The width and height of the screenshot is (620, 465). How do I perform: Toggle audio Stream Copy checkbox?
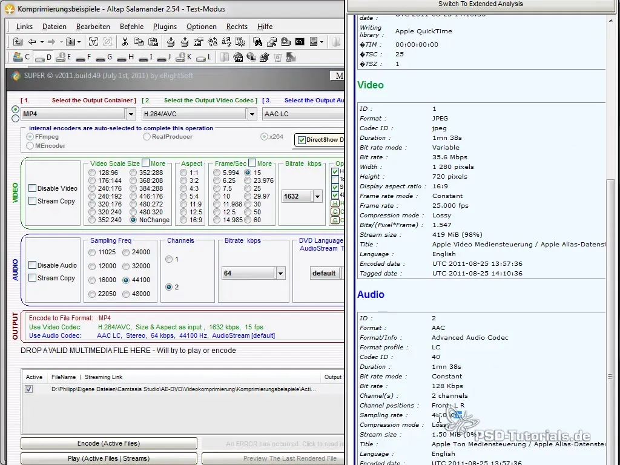pyautogui.click(x=33, y=277)
